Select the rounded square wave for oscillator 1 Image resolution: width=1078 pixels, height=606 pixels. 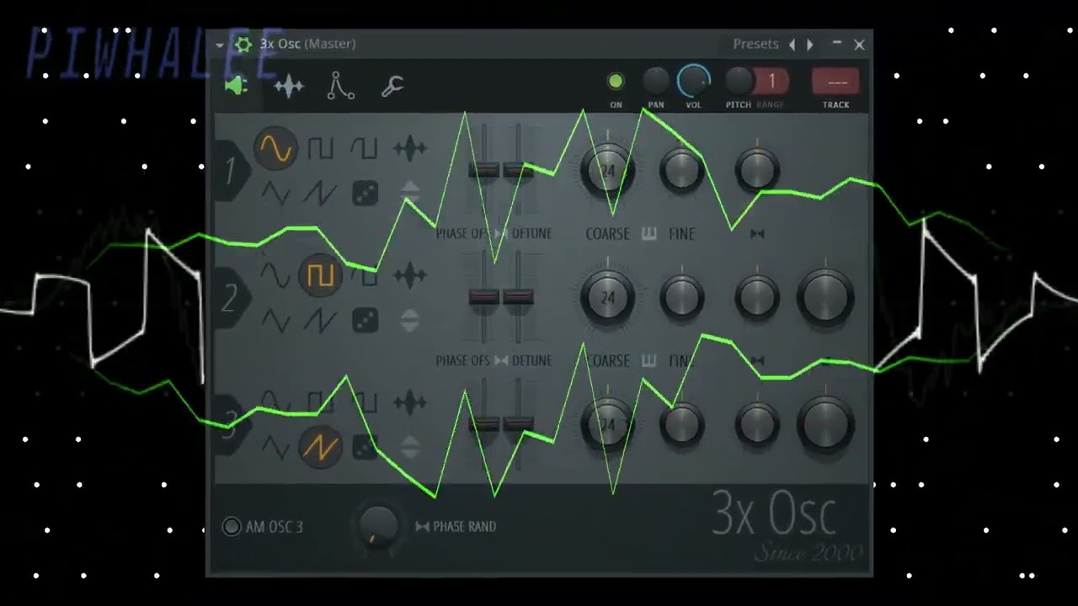[364, 149]
